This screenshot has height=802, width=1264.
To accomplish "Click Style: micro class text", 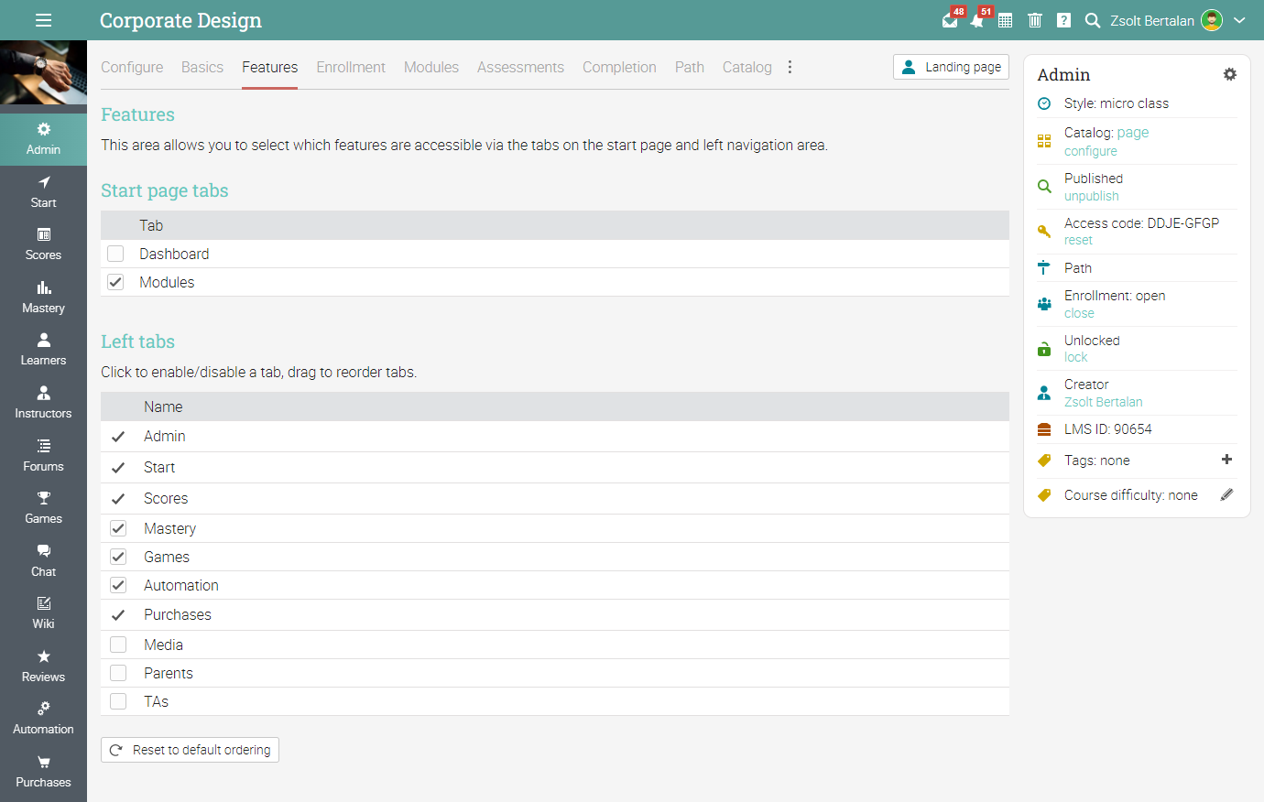I will (x=1117, y=103).
